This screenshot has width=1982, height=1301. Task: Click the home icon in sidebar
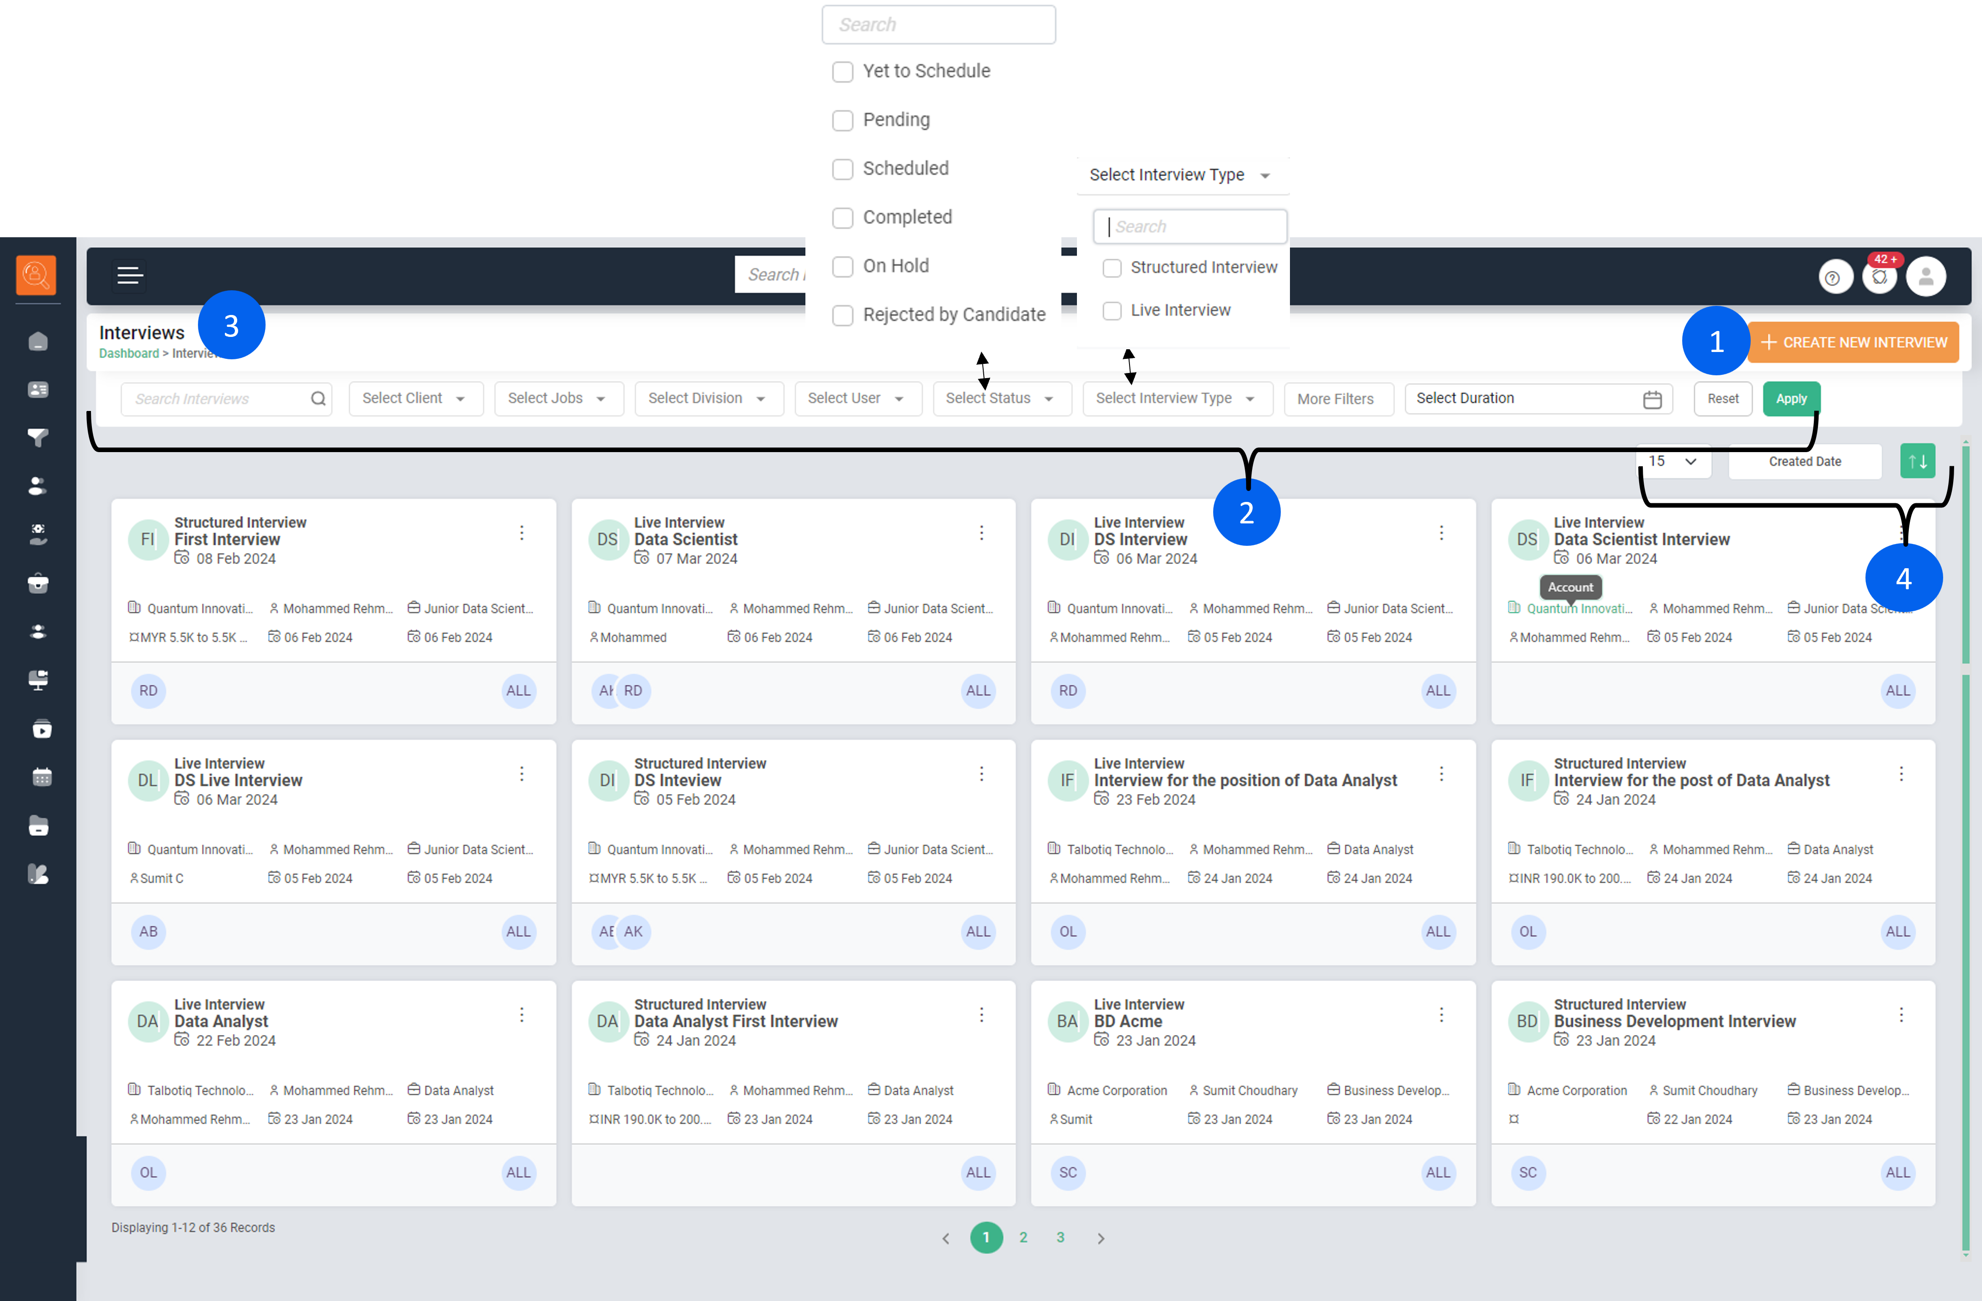click(x=38, y=341)
